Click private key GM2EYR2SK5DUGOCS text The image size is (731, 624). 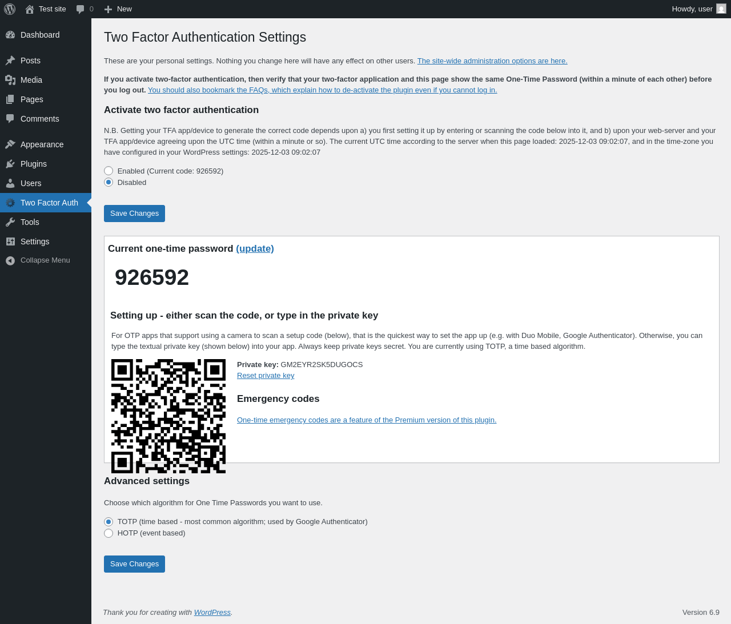322,365
